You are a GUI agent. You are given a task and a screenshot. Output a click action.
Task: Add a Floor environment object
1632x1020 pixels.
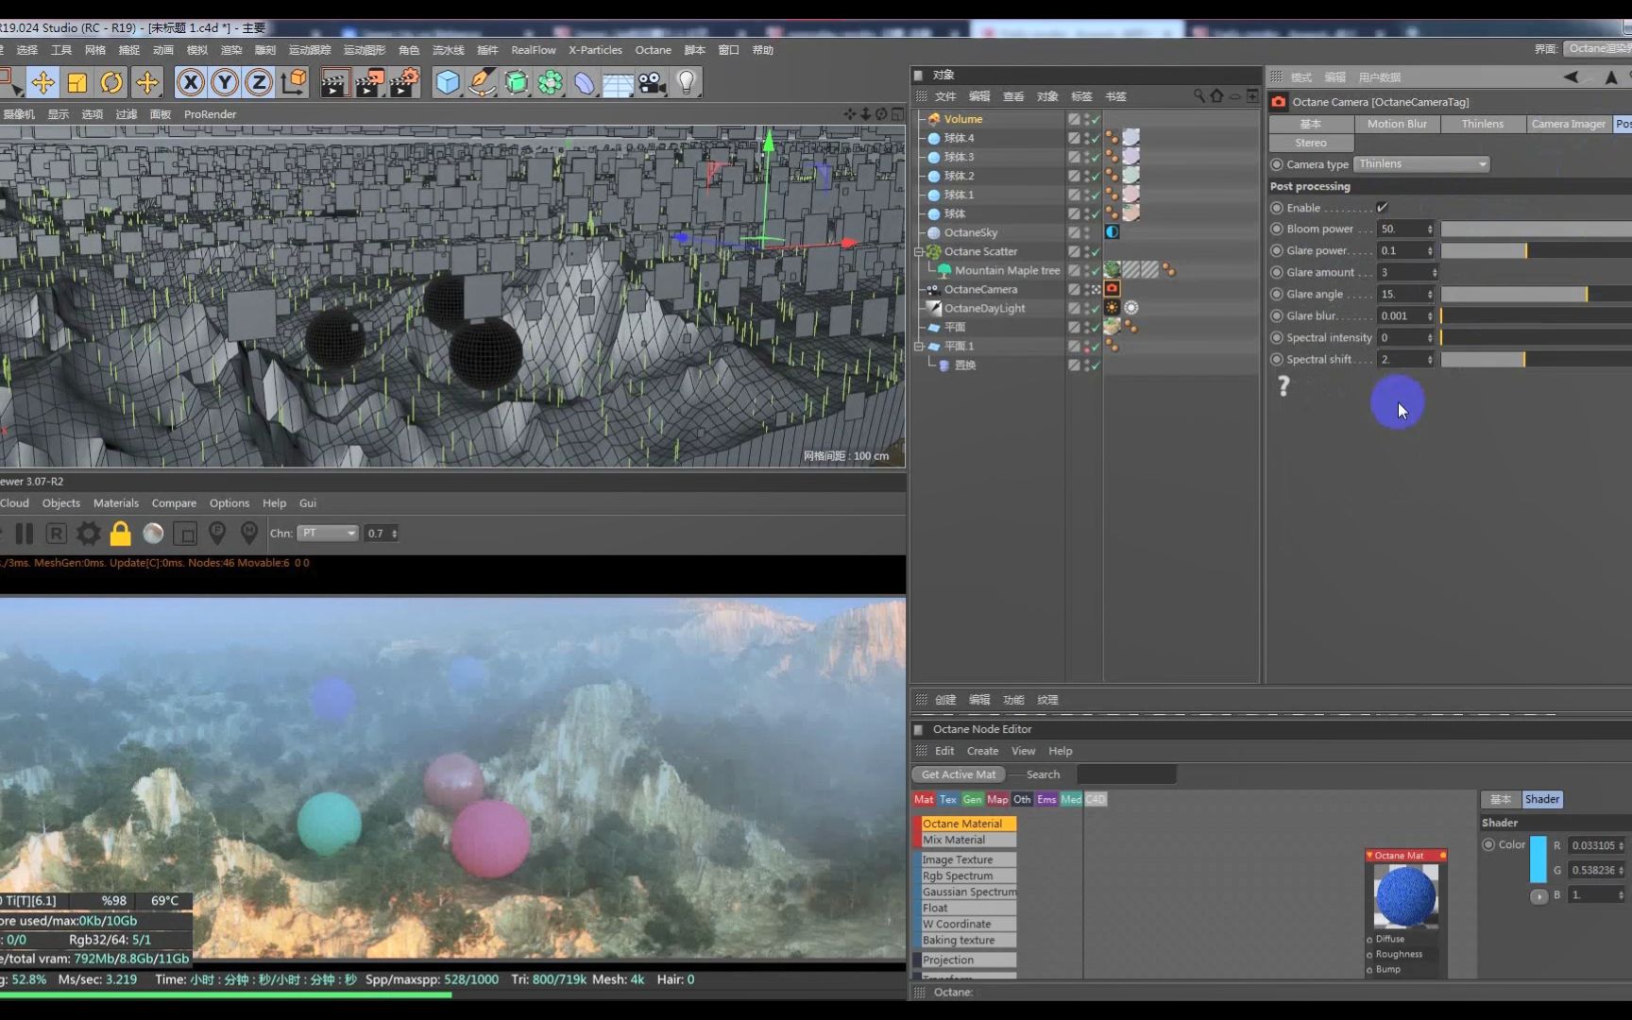point(618,83)
